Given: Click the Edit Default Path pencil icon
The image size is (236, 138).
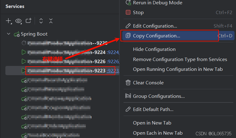Looking at the screenshot, I should pyautogui.click(x=128, y=109).
